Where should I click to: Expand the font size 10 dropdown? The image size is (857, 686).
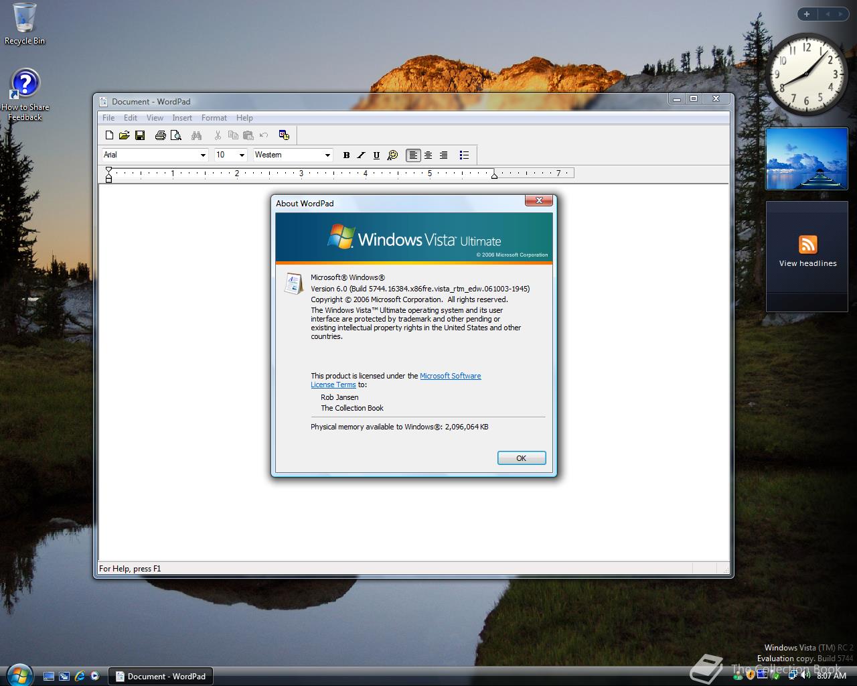click(242, 155)
